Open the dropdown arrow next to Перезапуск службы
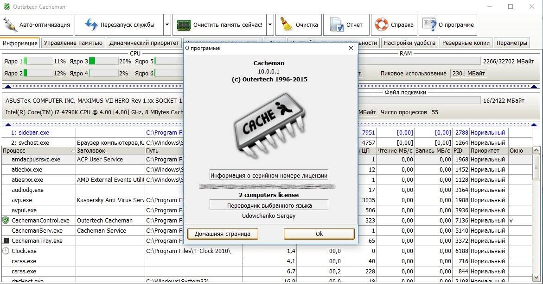 (x=167, y=25)
